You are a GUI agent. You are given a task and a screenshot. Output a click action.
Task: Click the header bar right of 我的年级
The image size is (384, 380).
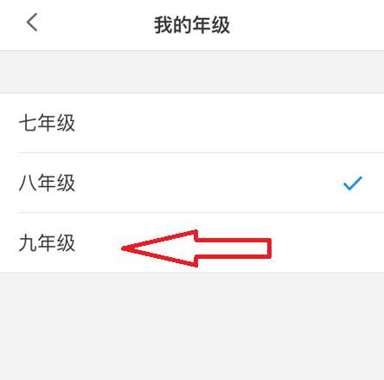[307, 25]
